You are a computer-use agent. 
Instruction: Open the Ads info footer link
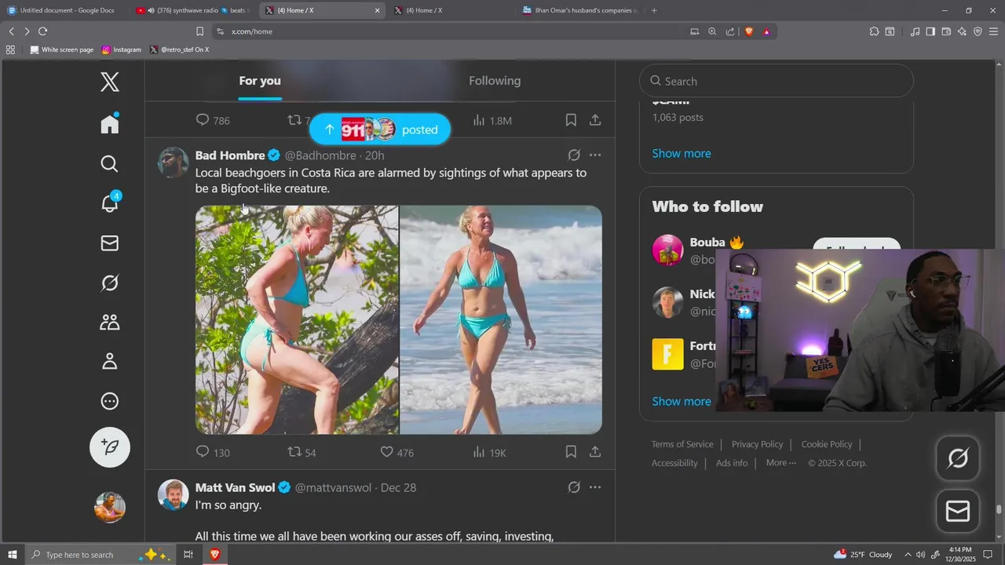732,463
